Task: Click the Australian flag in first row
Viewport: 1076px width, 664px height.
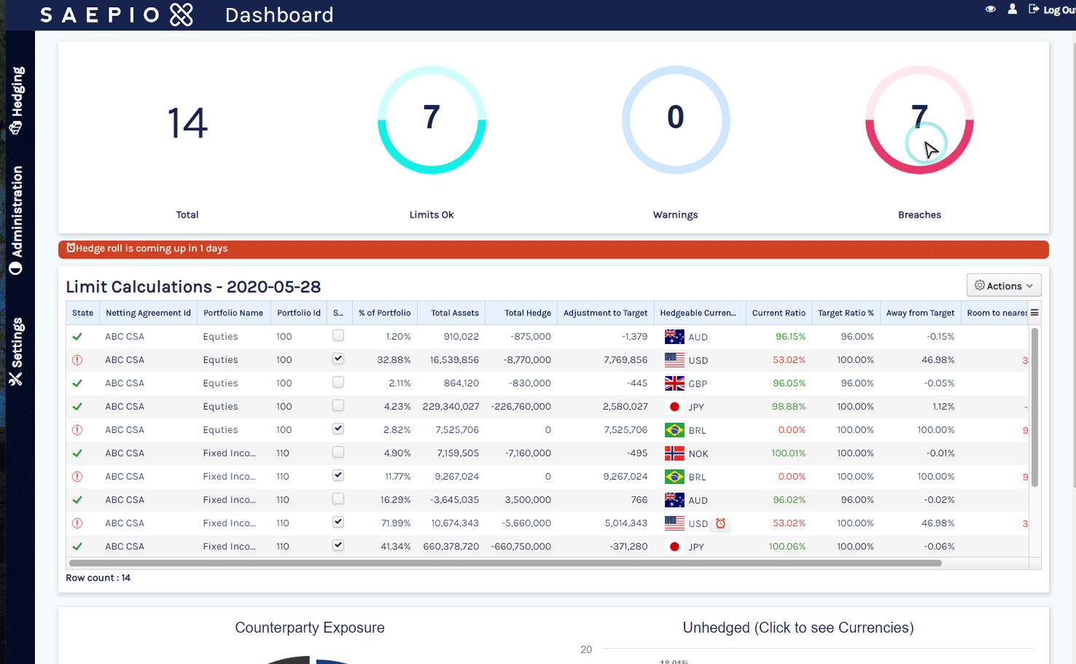Action: click(x=674, y=337)
